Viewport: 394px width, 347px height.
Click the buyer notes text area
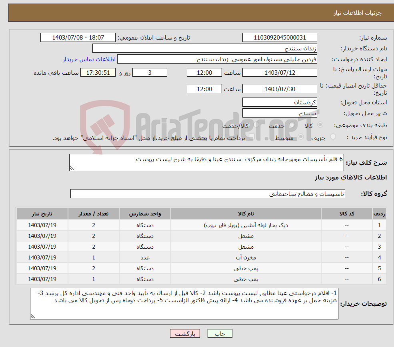184,303
